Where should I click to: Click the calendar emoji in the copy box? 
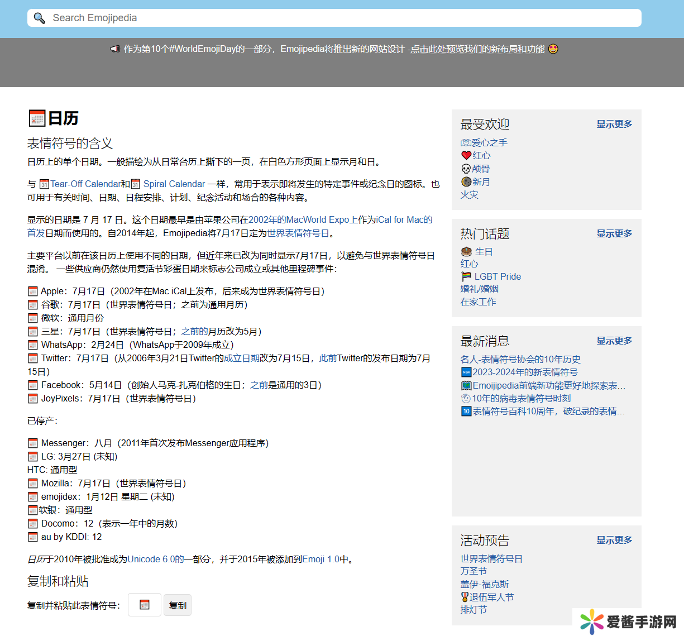(145, 605)
